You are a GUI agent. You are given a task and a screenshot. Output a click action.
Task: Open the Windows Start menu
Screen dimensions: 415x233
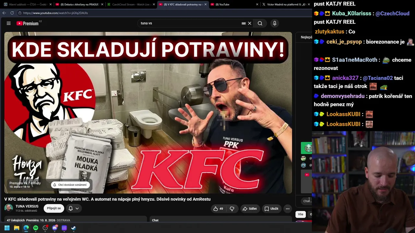pos(7,228)
